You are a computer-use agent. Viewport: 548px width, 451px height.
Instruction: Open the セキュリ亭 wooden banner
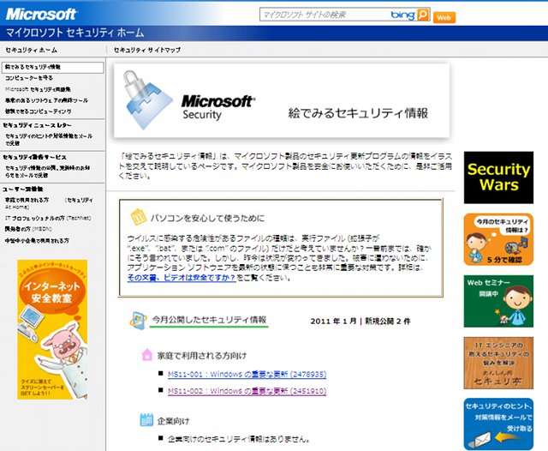[x=498, y=363]
